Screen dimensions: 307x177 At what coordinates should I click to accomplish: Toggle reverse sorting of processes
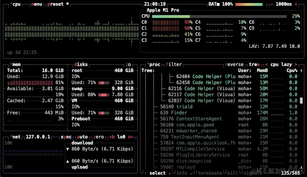tap(234, 64)
